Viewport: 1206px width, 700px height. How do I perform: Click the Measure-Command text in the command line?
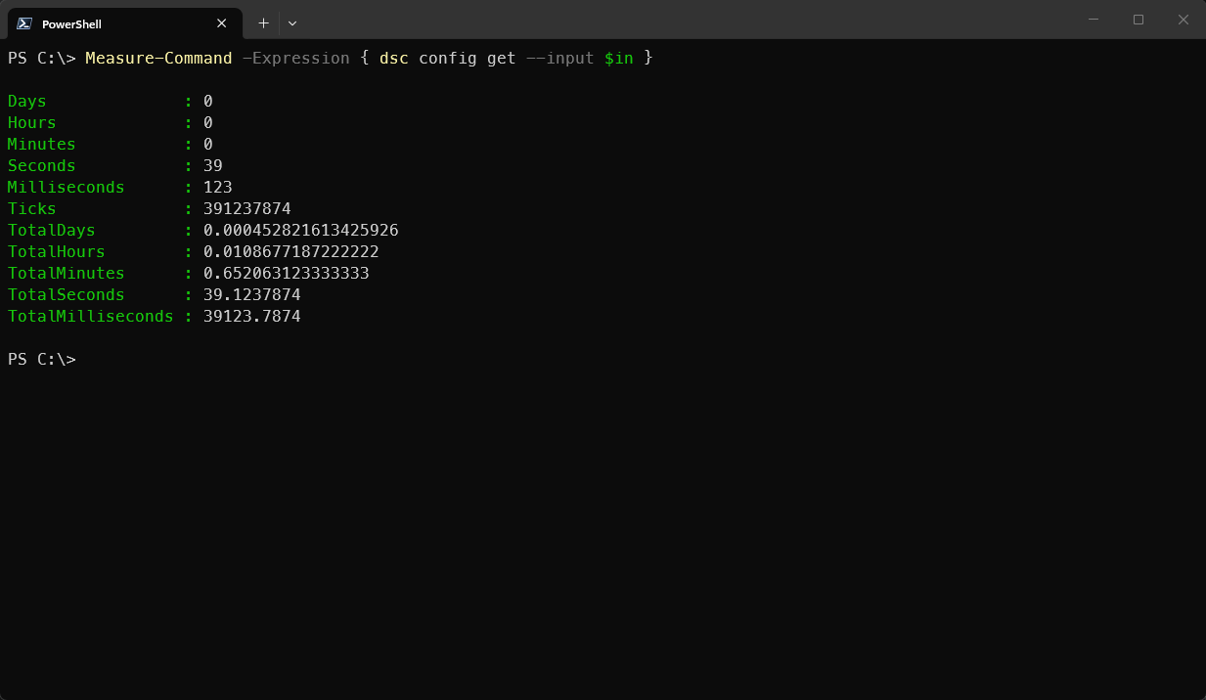(x=158, y=59)
